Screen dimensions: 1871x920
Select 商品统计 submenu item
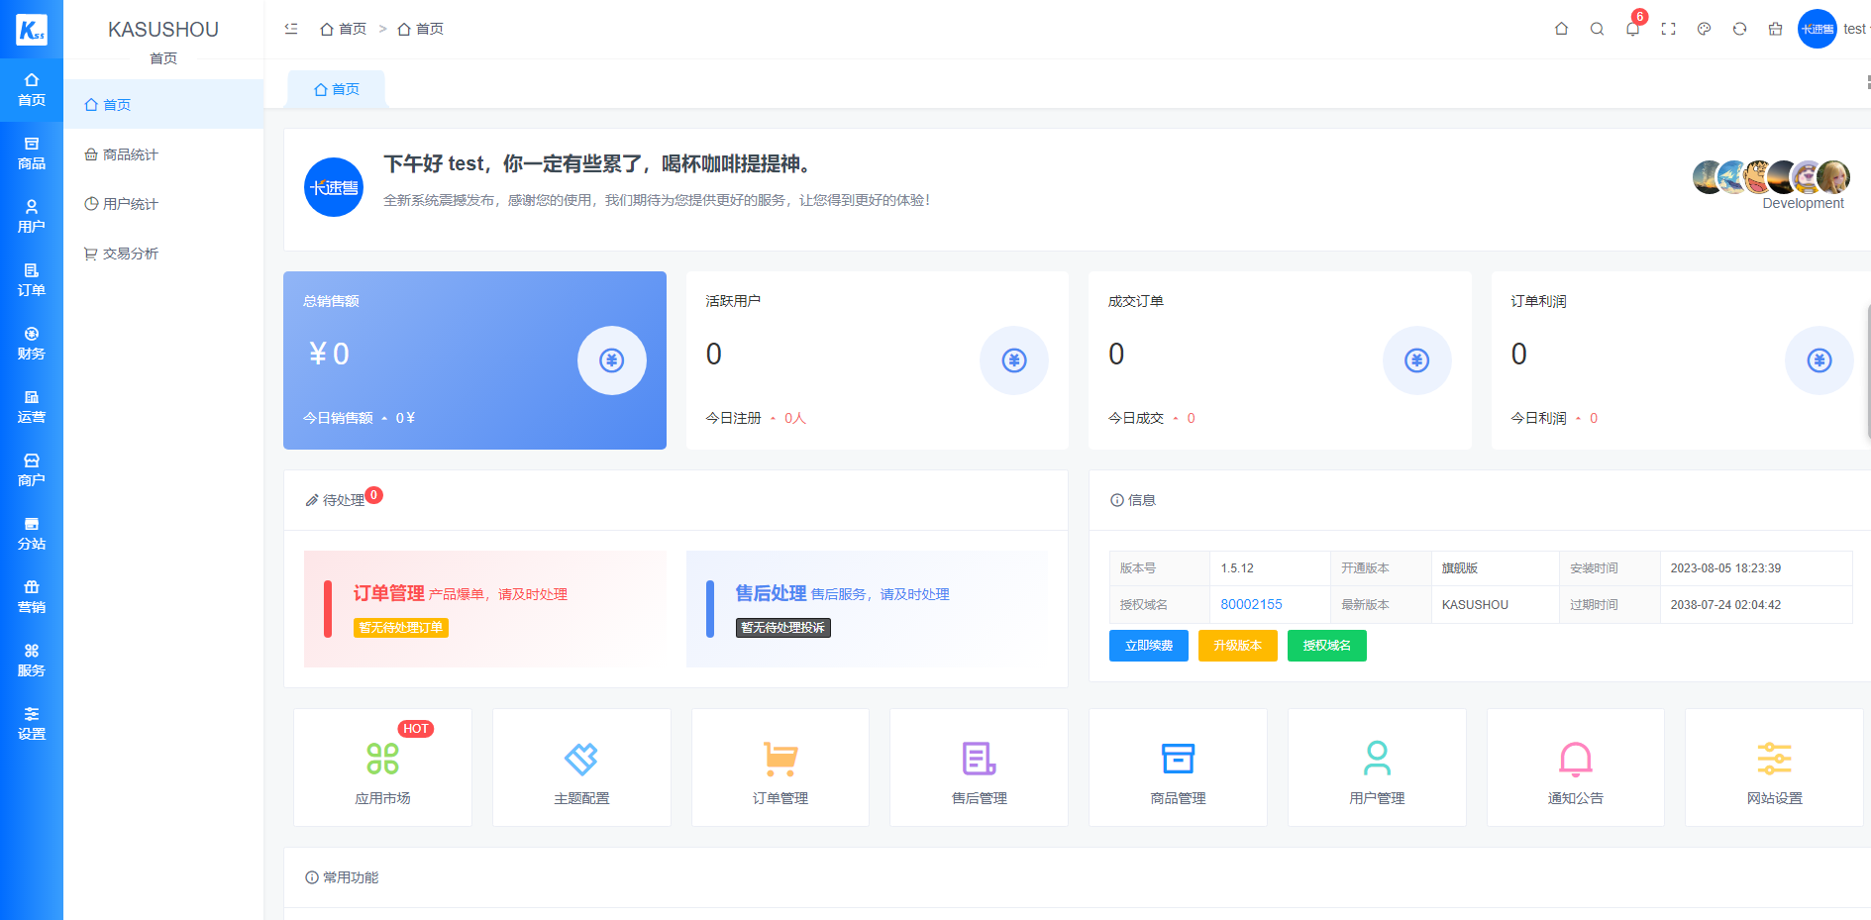coord(130,154)
